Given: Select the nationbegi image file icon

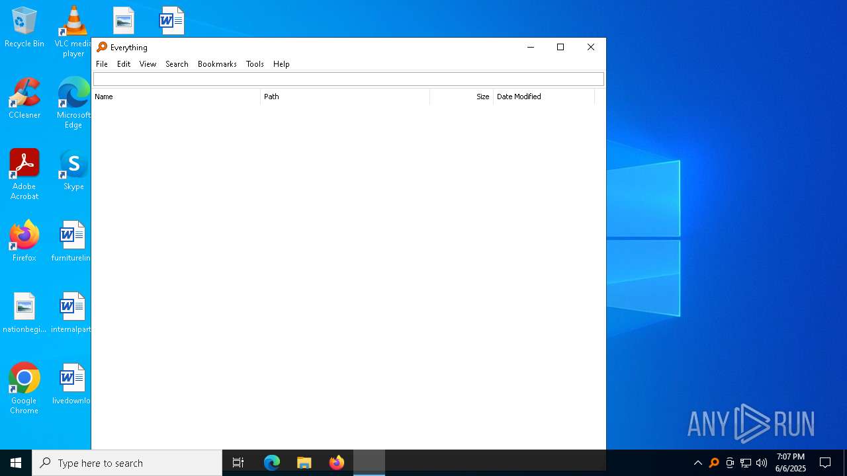Looking at the screenshot, I should point(24,313).
